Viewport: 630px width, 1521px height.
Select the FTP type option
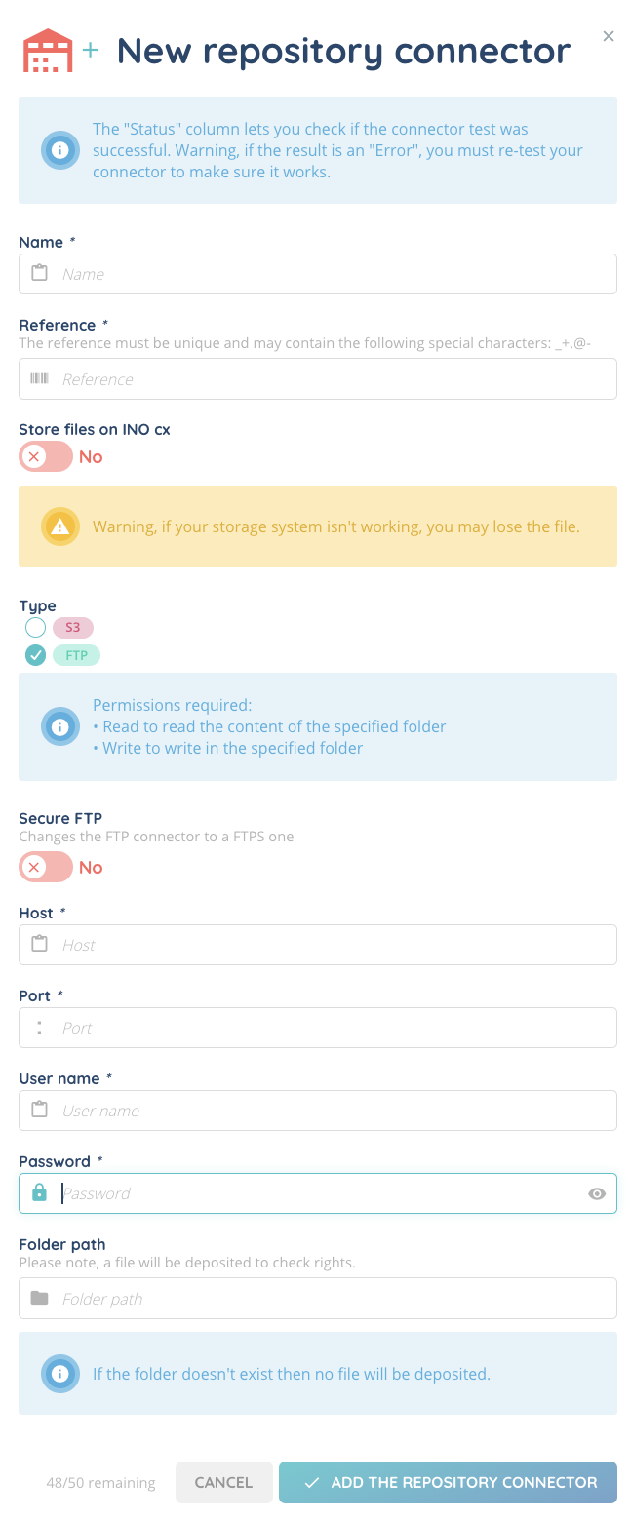pos(36,655)
